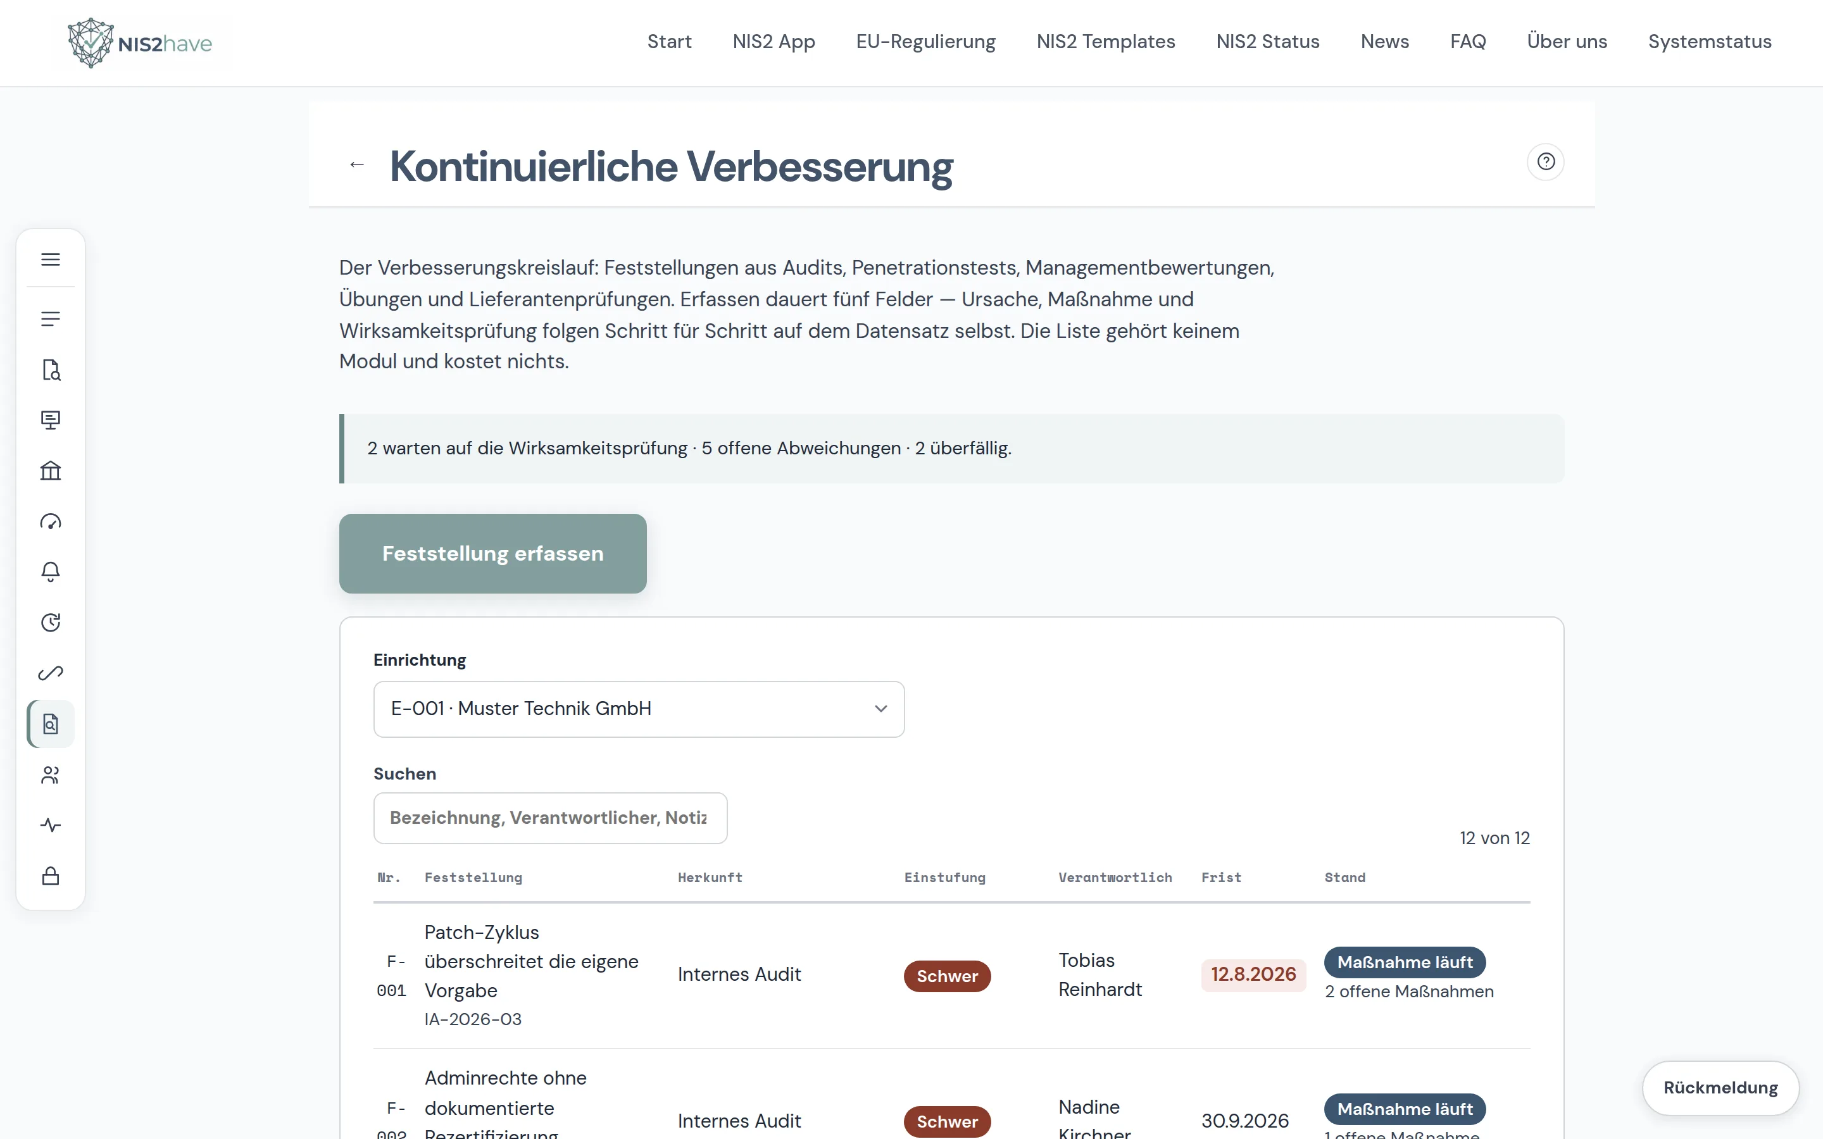Screen dimensions: 1823x1139
Task: Sort by the Frist column header
Action: point(1221,878)
